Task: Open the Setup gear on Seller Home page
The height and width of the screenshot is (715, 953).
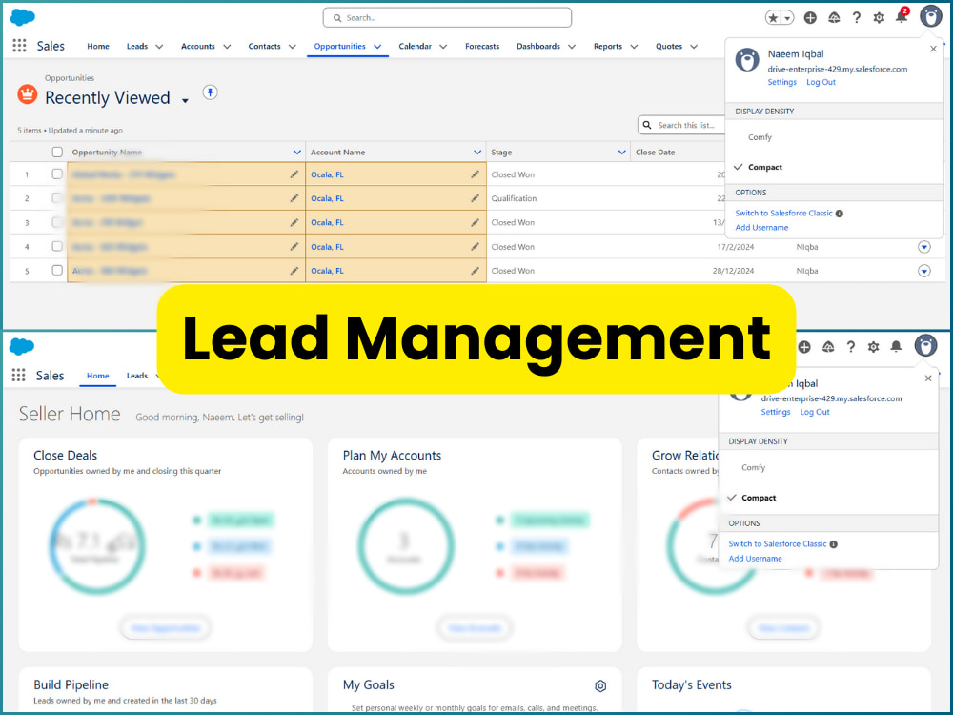Action: point(873,347)
